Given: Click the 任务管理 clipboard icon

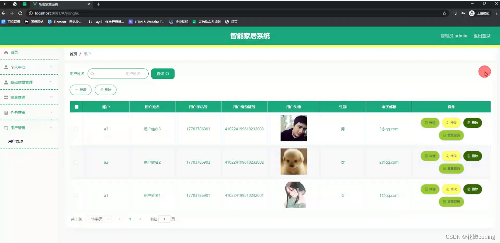Looking at the screenshot, I should [5, 112].
